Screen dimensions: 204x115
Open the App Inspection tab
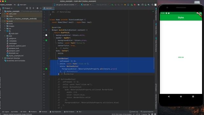coord(55,112)
